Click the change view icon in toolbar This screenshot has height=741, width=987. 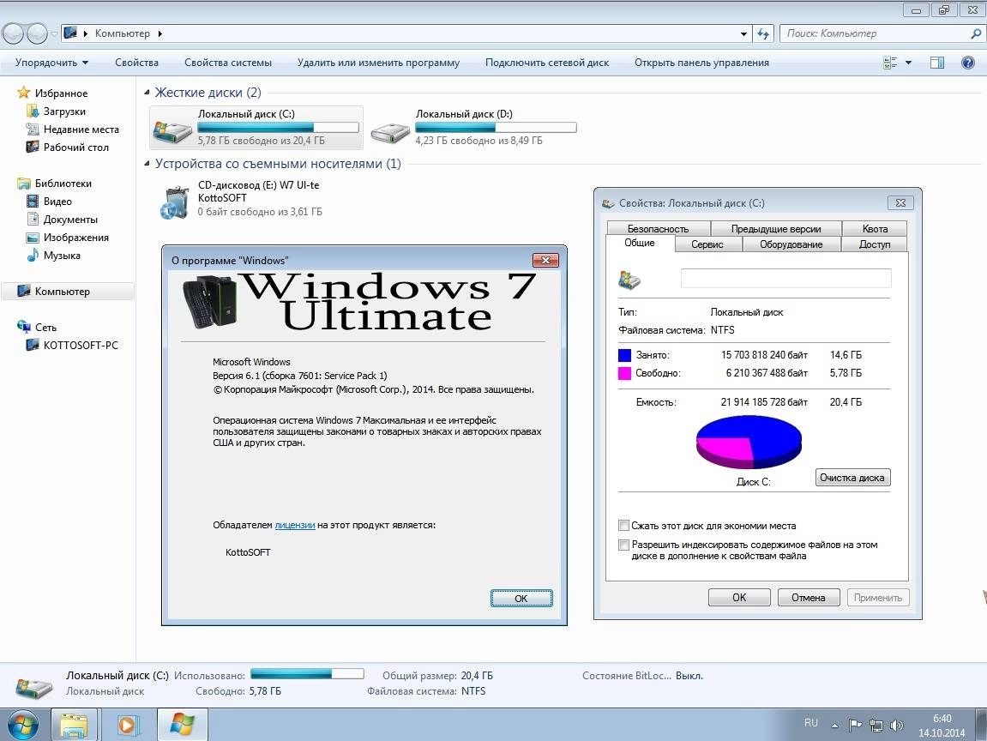tap(890, 63)
